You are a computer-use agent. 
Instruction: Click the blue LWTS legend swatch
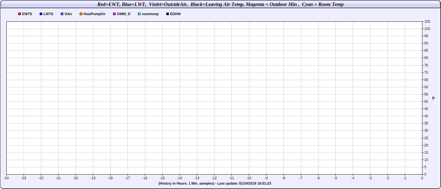pos(41,14)
